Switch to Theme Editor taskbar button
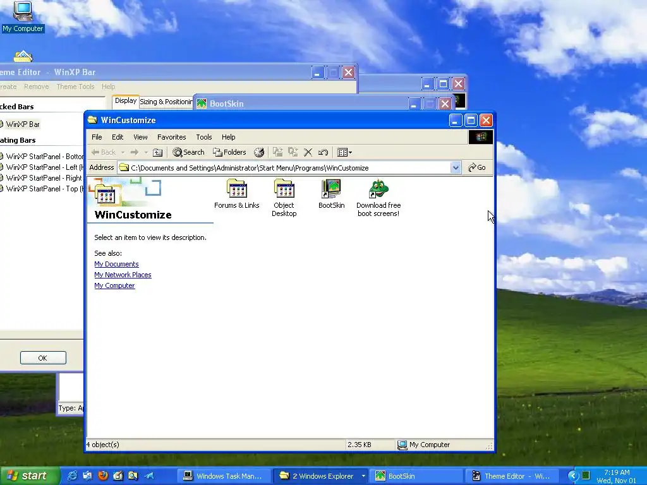Screen dimensions: 647x485 (512, 476)
